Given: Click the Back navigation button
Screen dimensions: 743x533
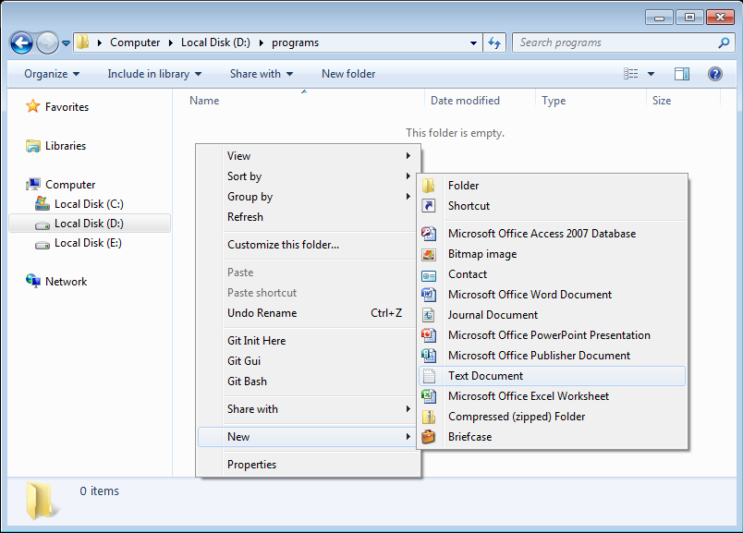Looking at the screenshot, I should 21,42.
